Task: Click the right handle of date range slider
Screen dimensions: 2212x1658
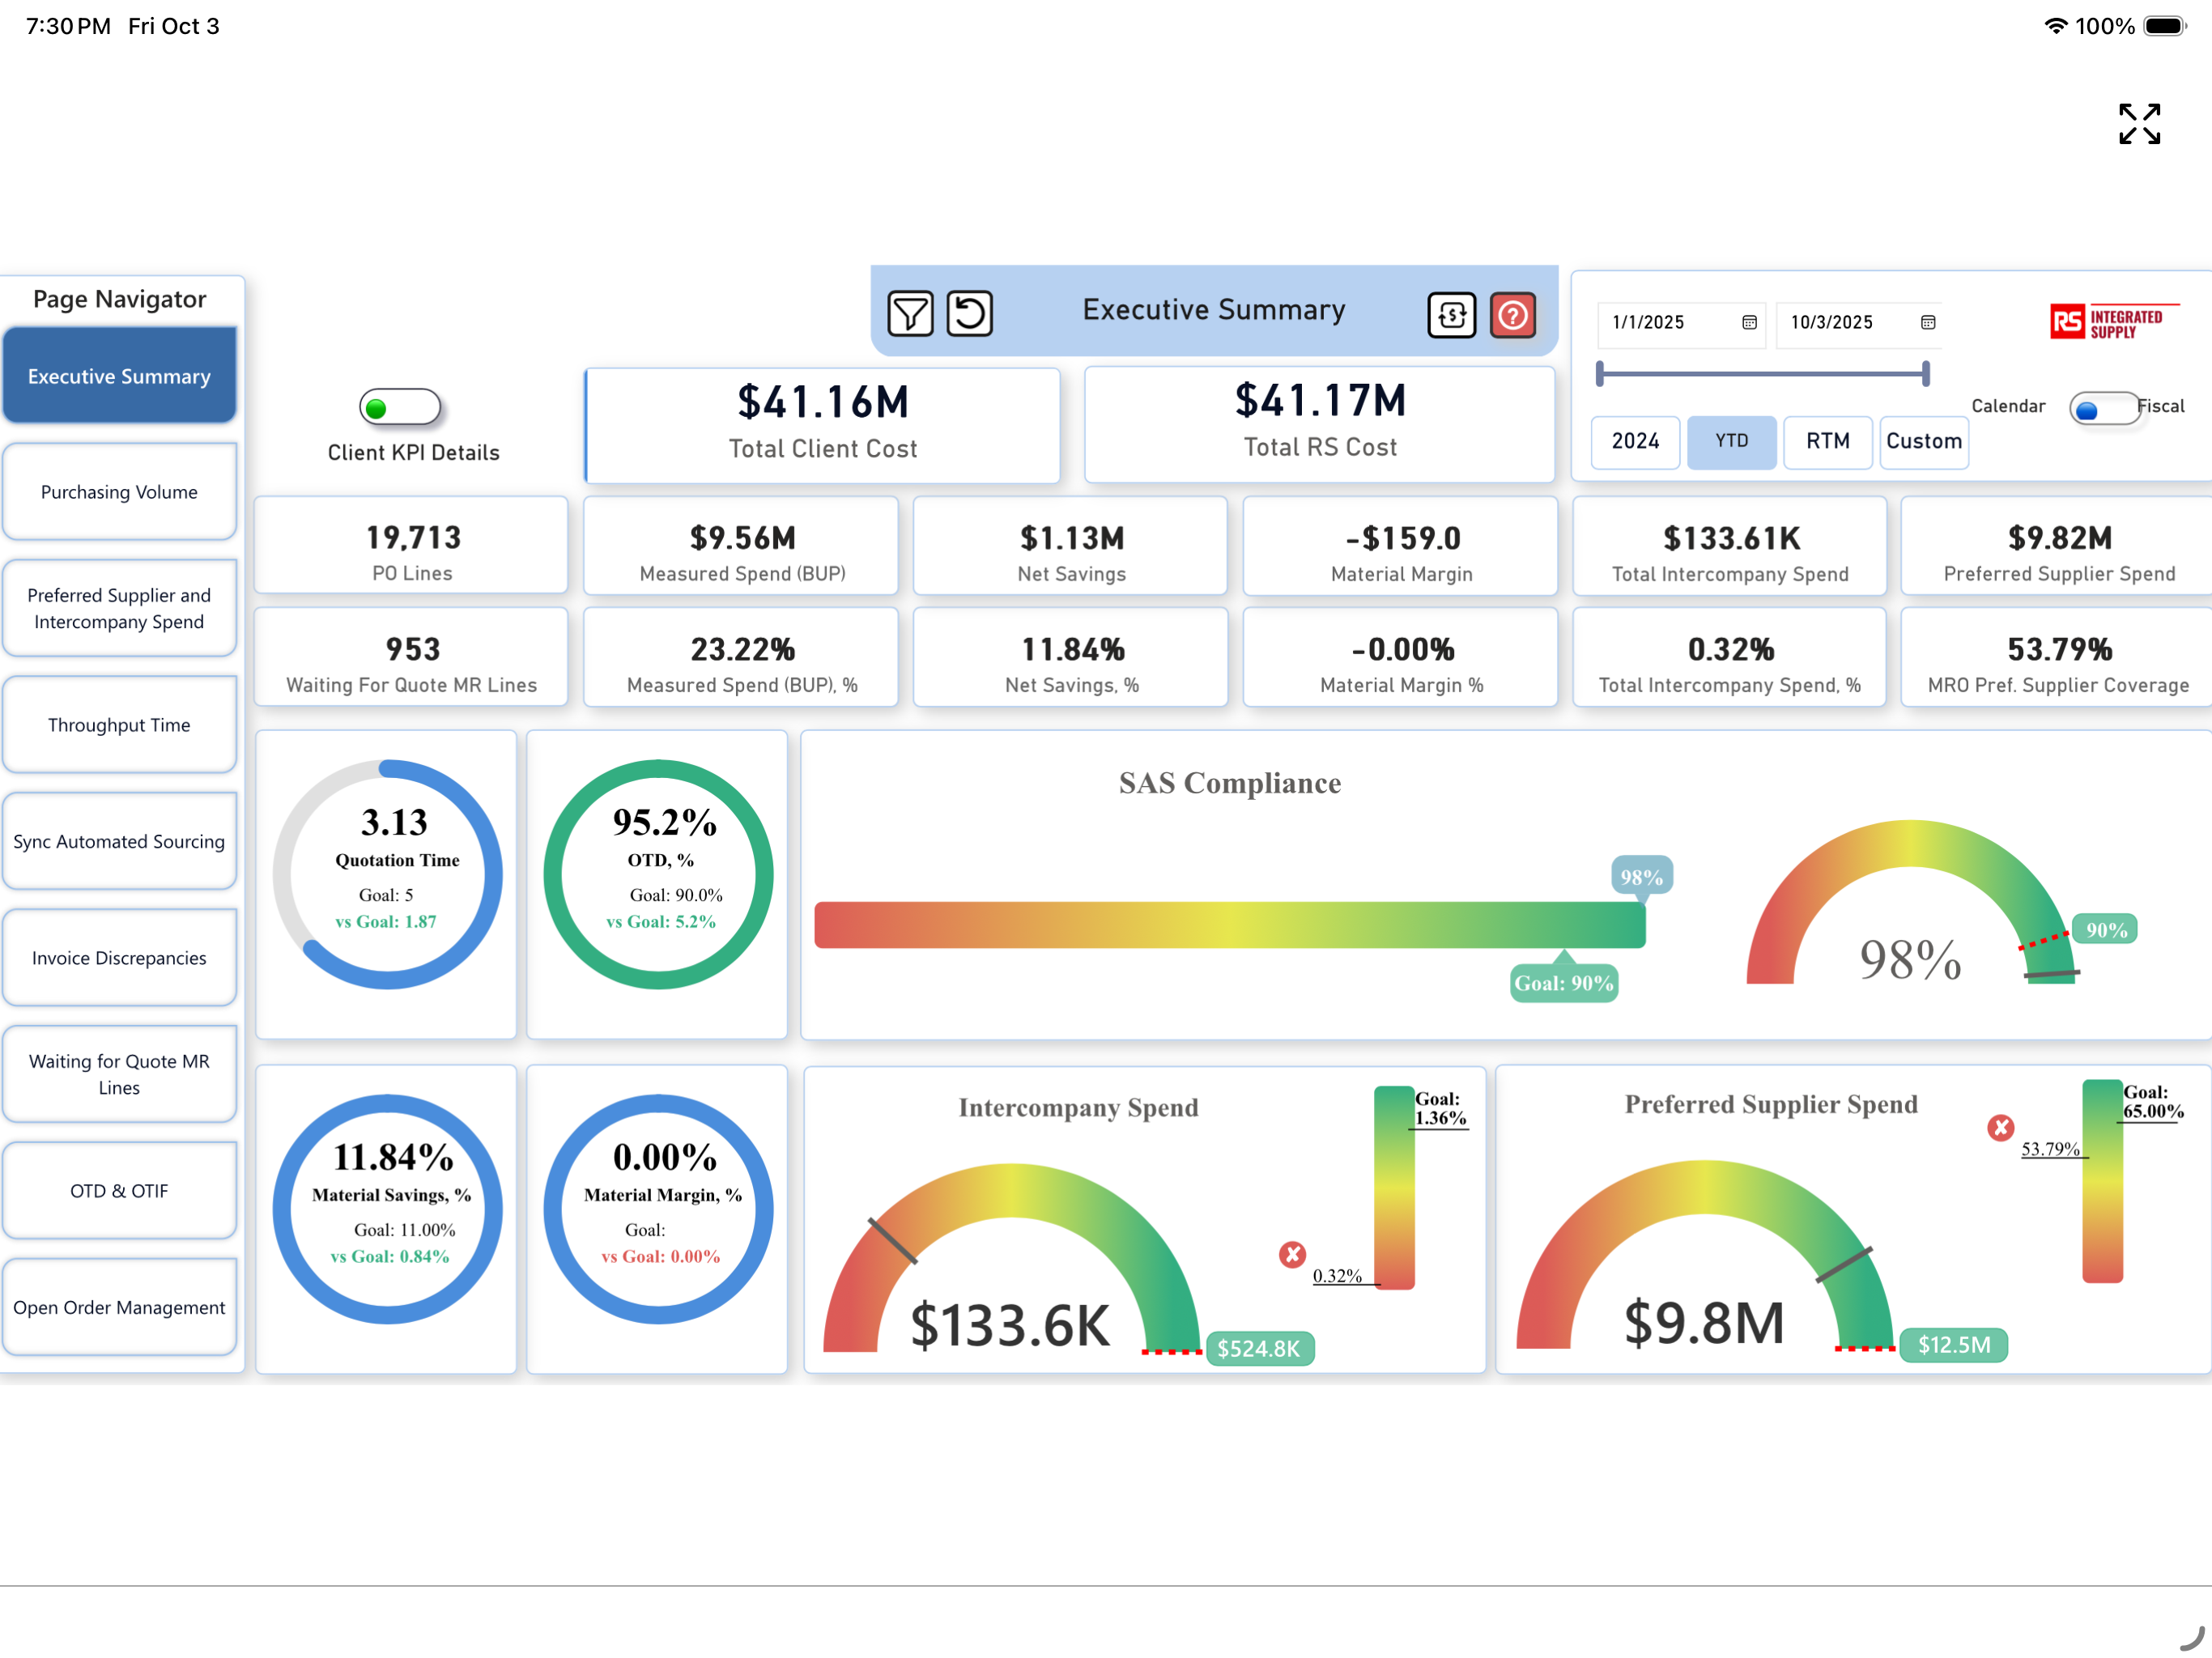Action: click(1925, 373)
